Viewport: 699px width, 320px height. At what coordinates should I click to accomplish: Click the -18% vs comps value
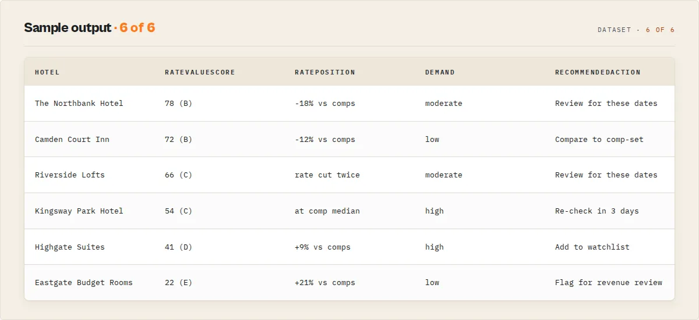325,104
